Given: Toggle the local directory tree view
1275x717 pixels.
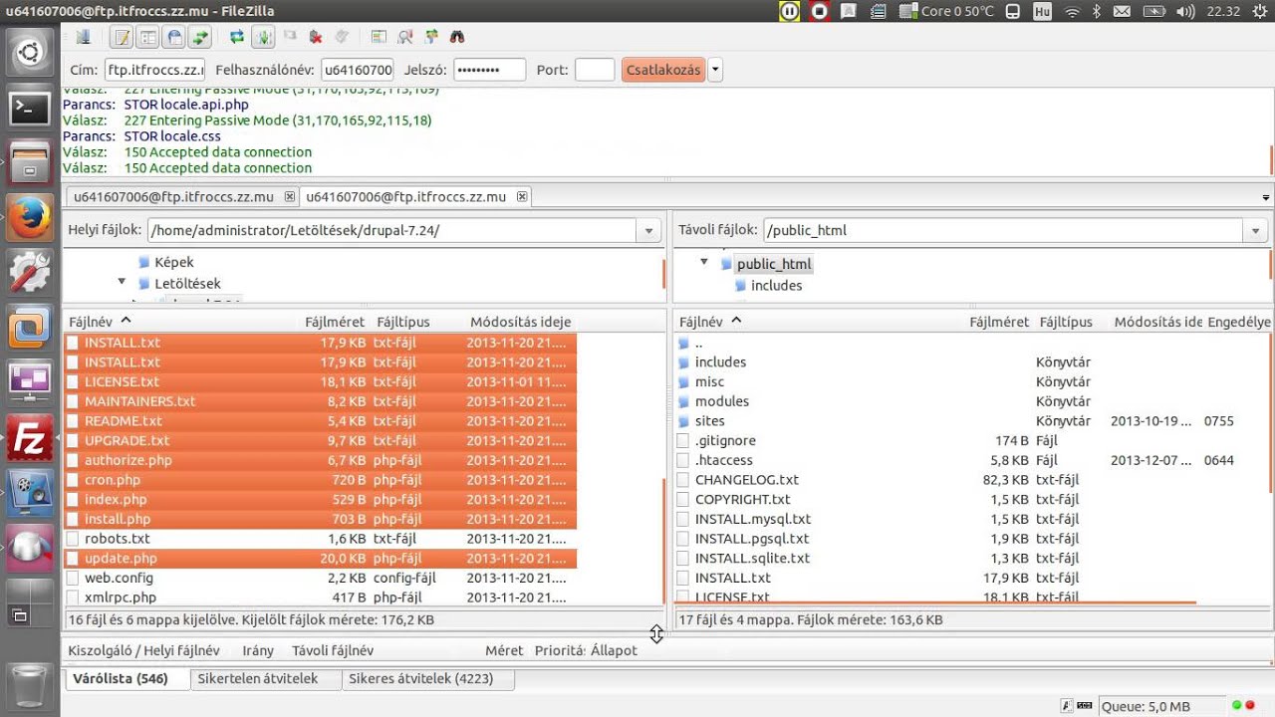Looking at the screenshot, I should point(147,37).
